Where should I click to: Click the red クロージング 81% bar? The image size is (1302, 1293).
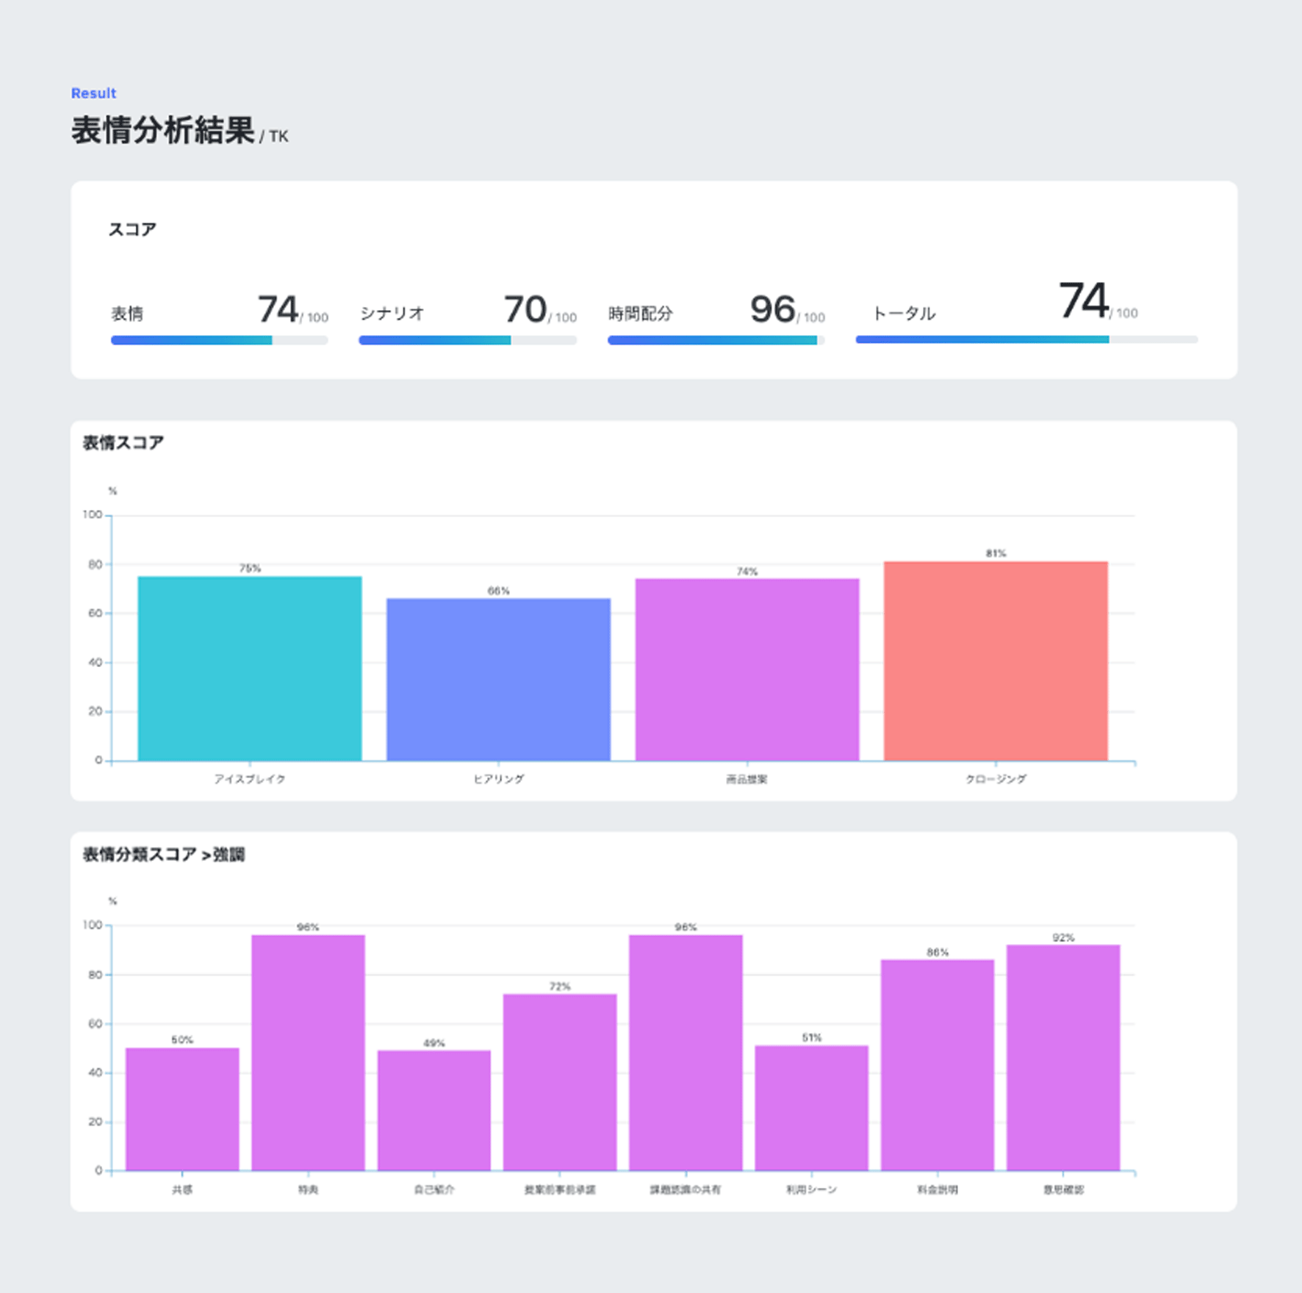pyautogui.click(x=995, y=661)
